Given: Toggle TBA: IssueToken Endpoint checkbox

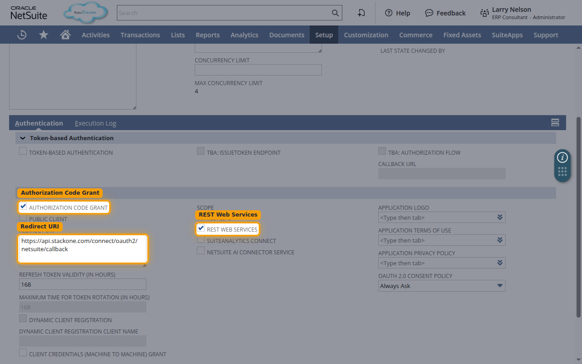Looking at the screenshot, I should 201,151.
